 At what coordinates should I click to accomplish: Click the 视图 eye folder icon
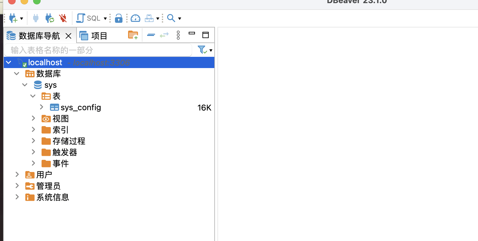point(46,119)
